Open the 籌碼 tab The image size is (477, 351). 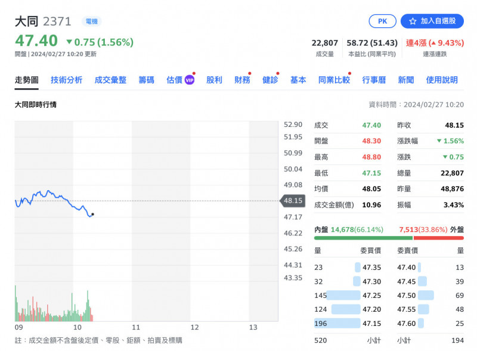[x=146, y=80]
